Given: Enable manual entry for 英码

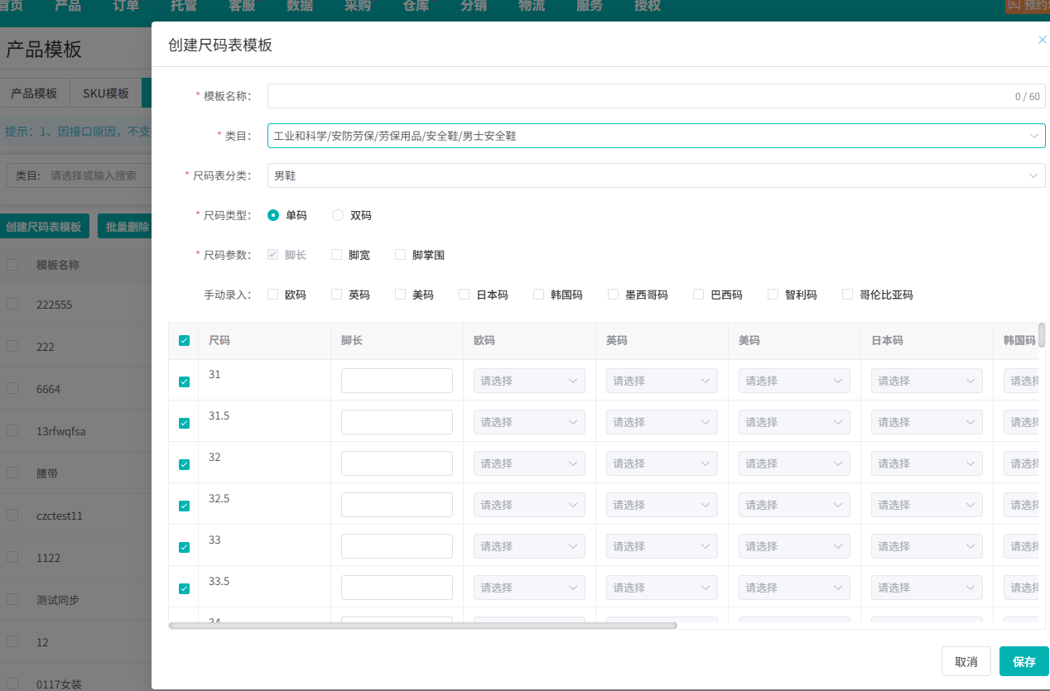Looking at the screenshot, I should (337, 295).
